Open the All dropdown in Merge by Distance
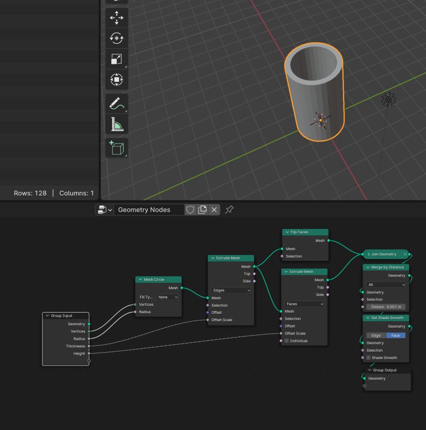This screenshot has height=430, width=426. pos(386,284)
